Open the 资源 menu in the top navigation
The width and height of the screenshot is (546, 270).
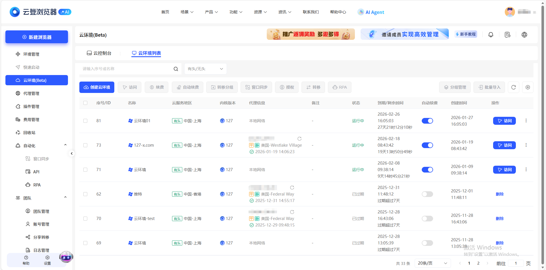[x=260, y=12]
